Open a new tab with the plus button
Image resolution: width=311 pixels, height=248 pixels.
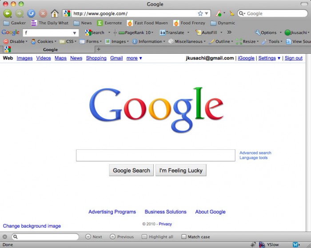coord(99,49)
